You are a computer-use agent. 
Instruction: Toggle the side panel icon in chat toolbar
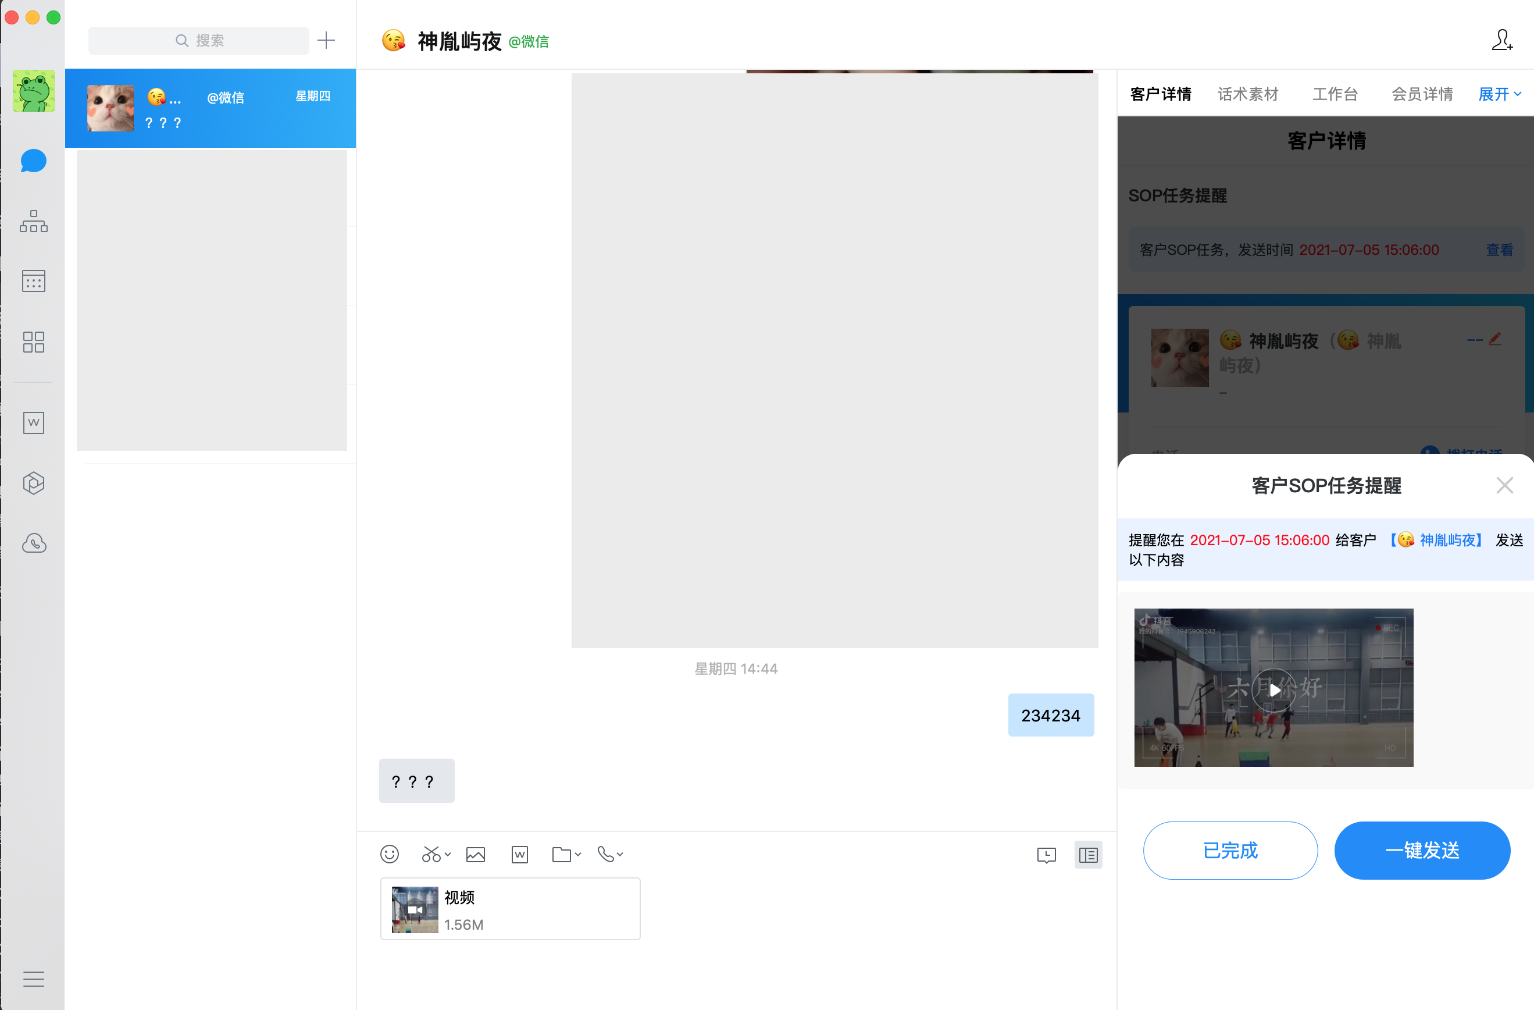tap(1088, 855)
